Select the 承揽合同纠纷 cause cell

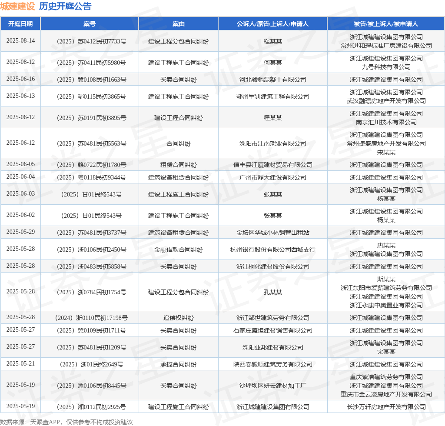coord(179,364)
